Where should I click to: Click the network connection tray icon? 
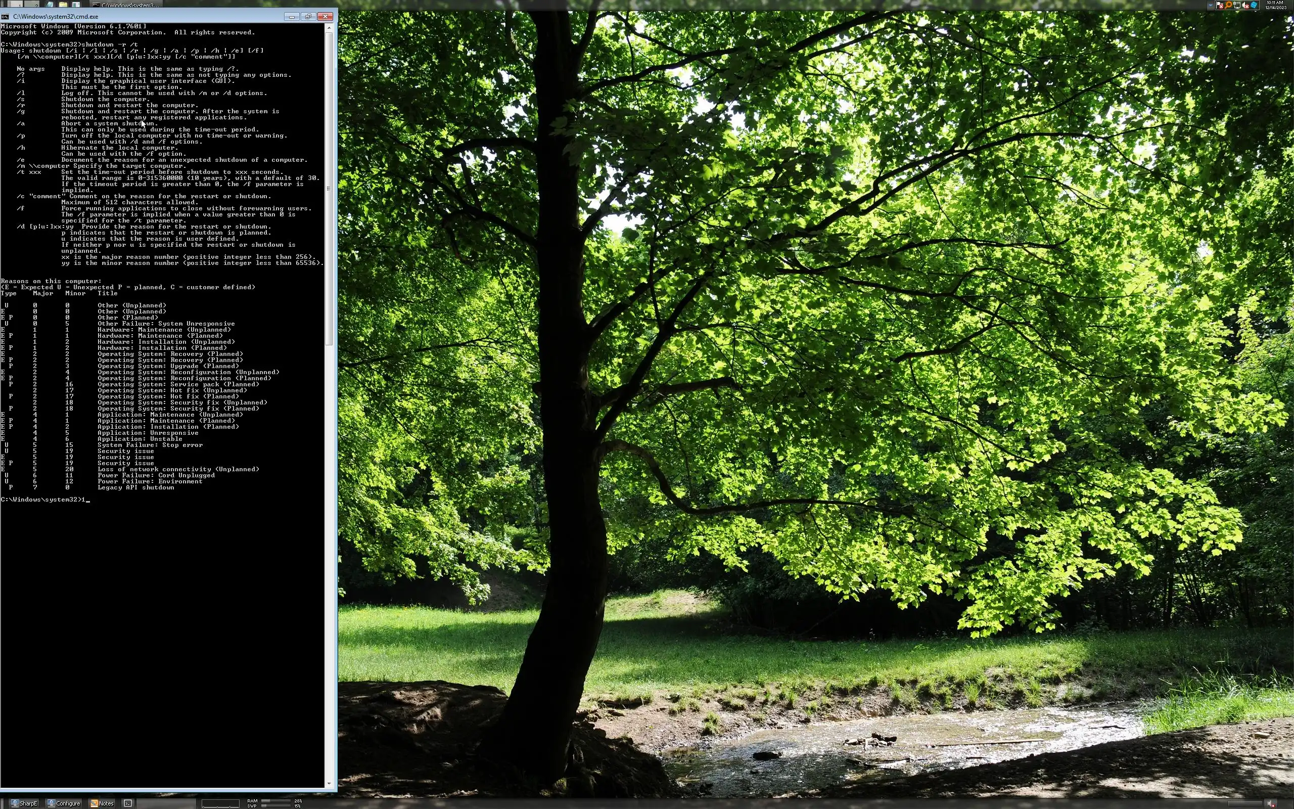point(1237,6)
